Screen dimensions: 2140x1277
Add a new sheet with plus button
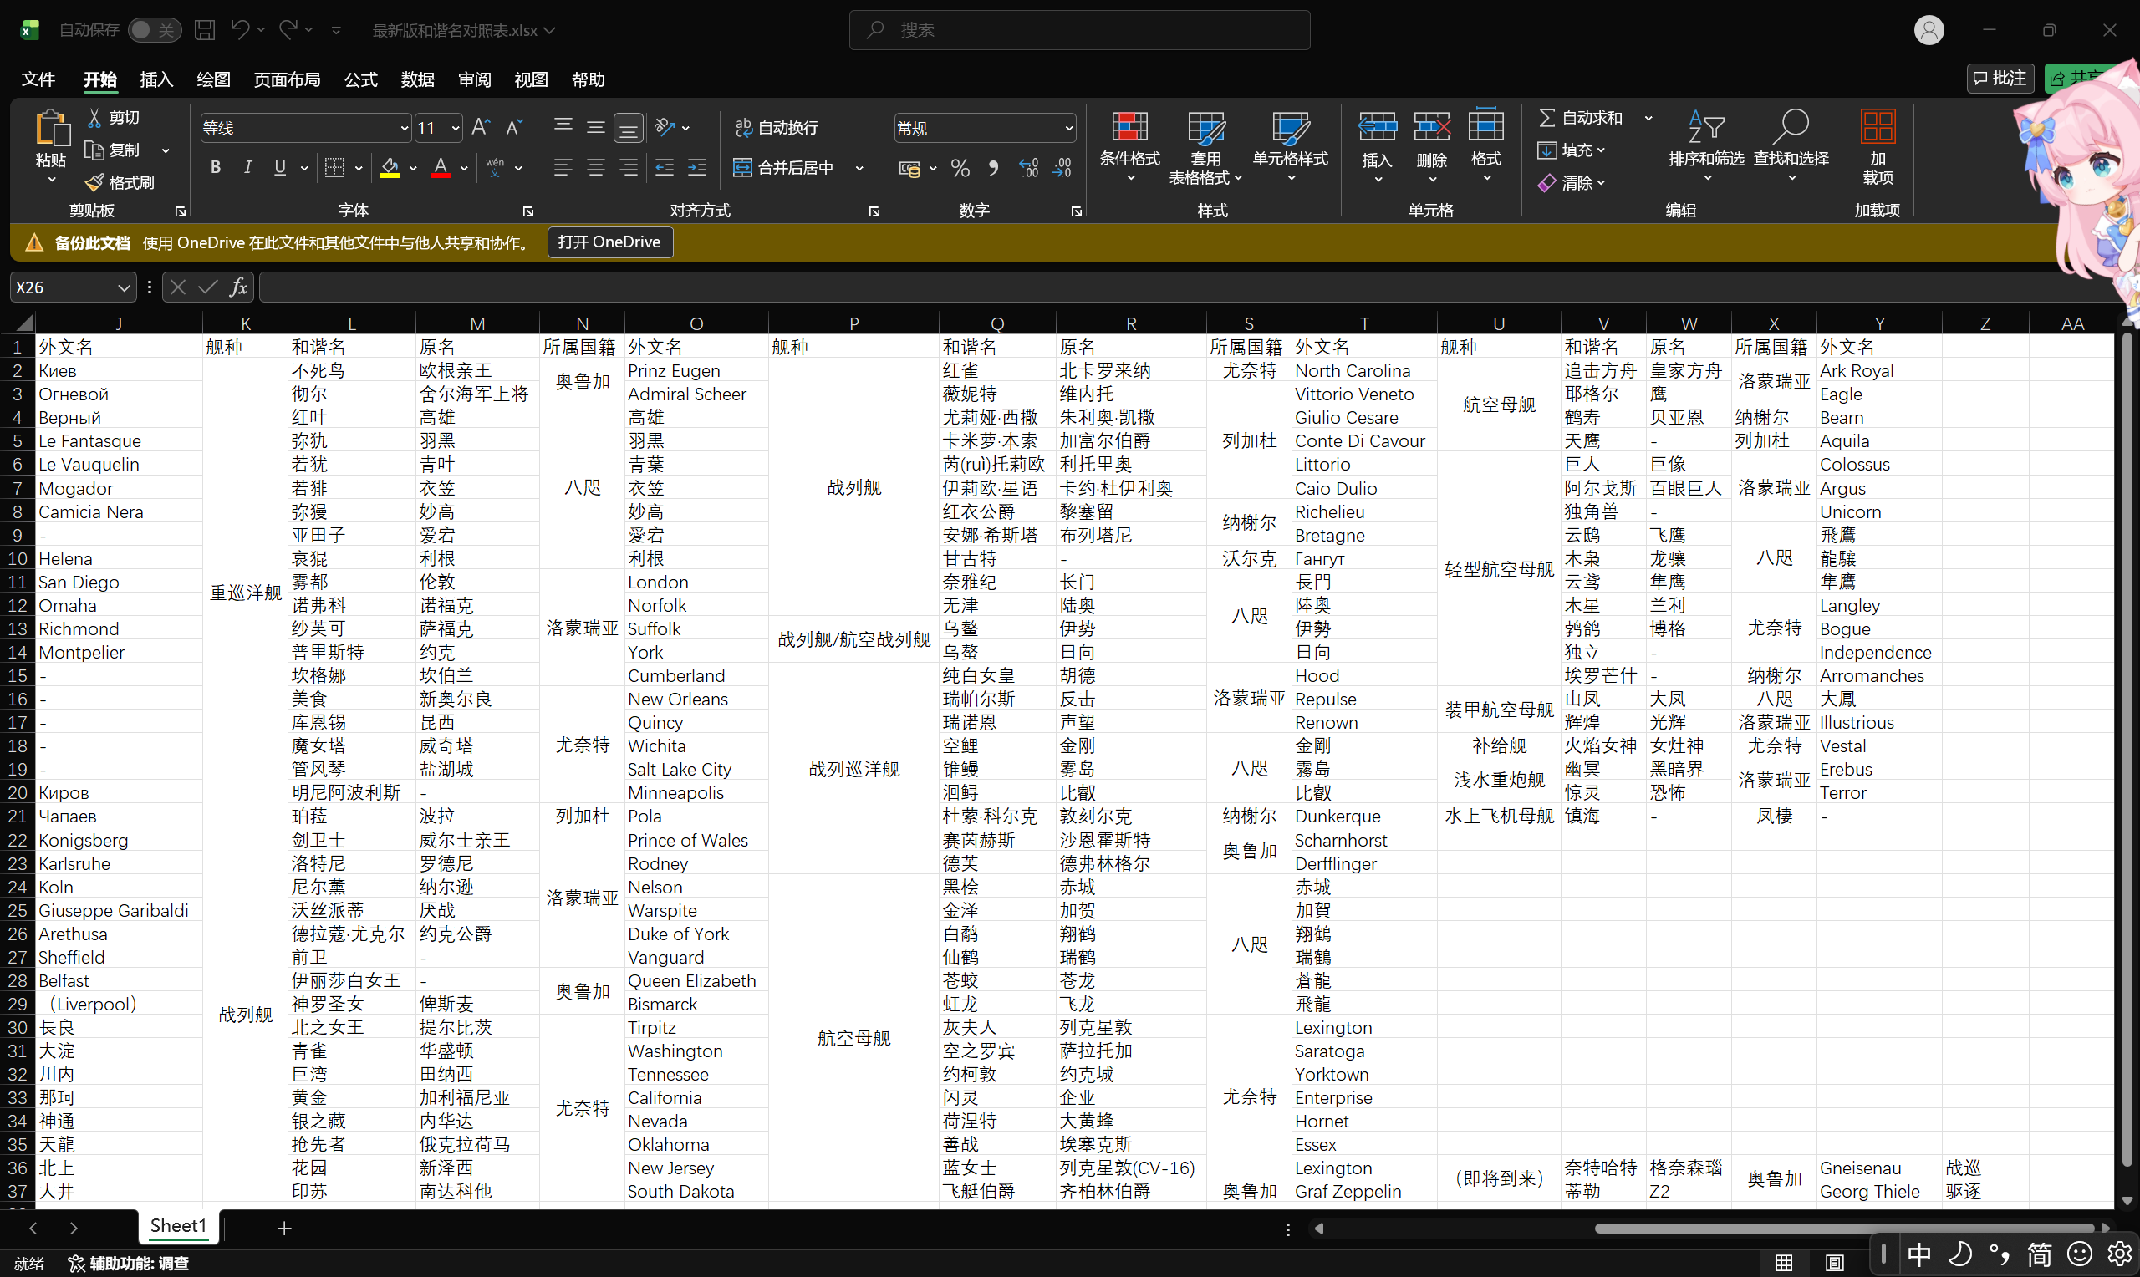click(284, 1228)
